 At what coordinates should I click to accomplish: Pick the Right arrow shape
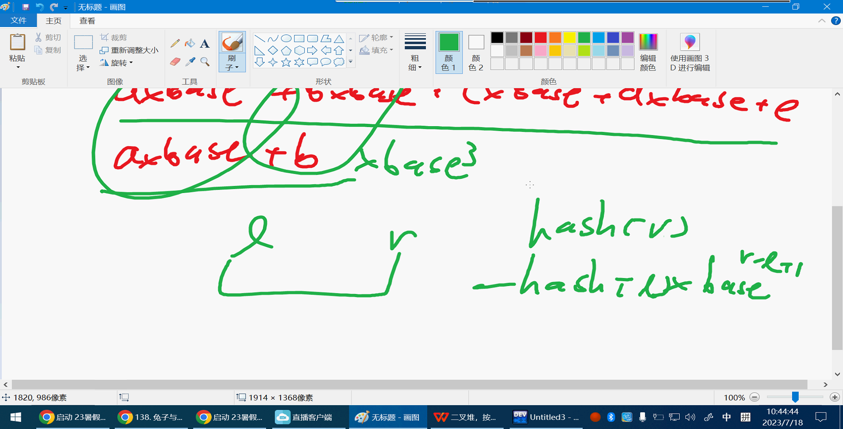[313, 50]
